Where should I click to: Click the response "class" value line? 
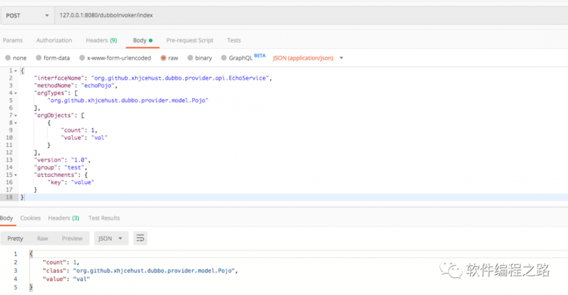(x=140, y=271)
